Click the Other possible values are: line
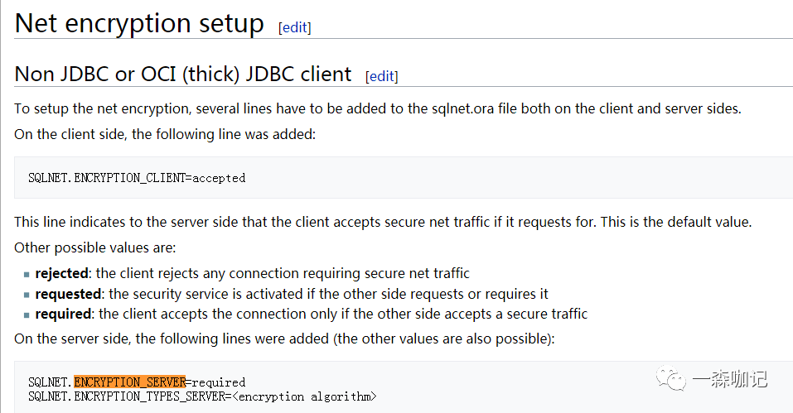 point(95,247)
